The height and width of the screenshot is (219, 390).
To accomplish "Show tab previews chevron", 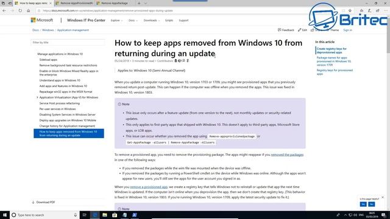I will (x=146, y=3).
